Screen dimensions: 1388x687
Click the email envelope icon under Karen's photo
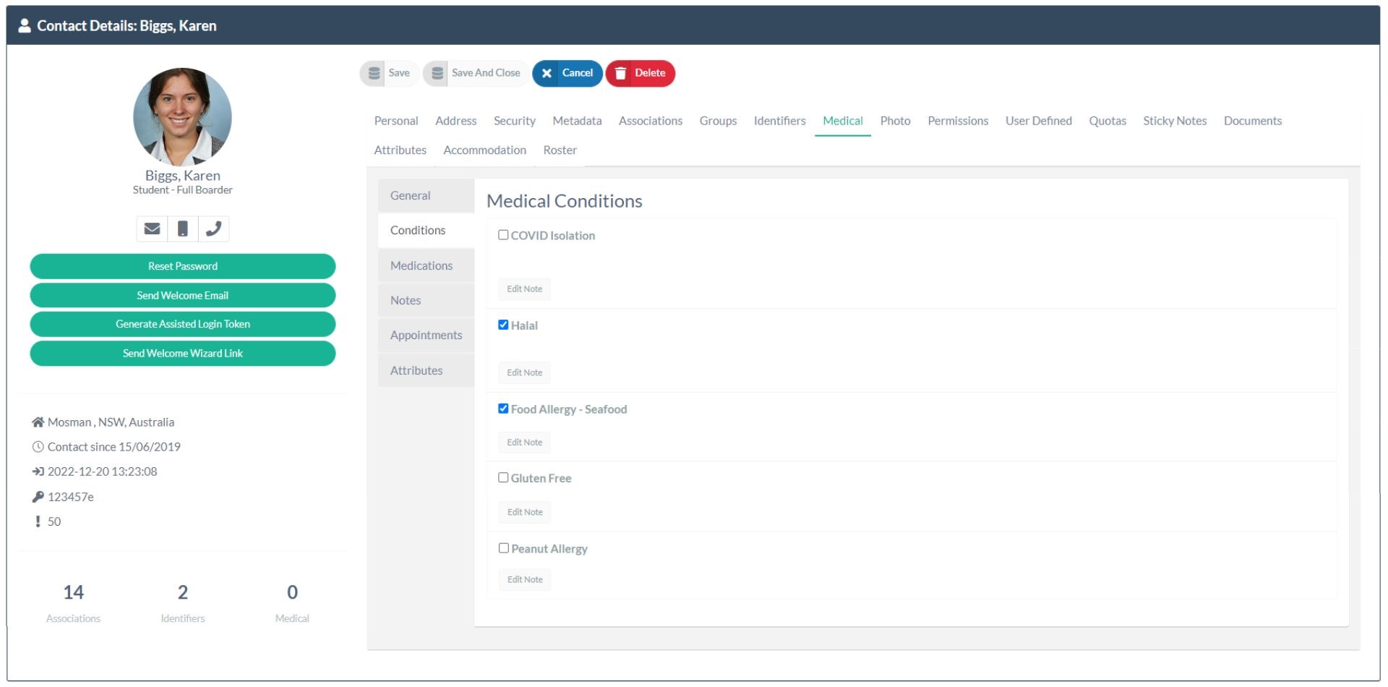[152, 229]
